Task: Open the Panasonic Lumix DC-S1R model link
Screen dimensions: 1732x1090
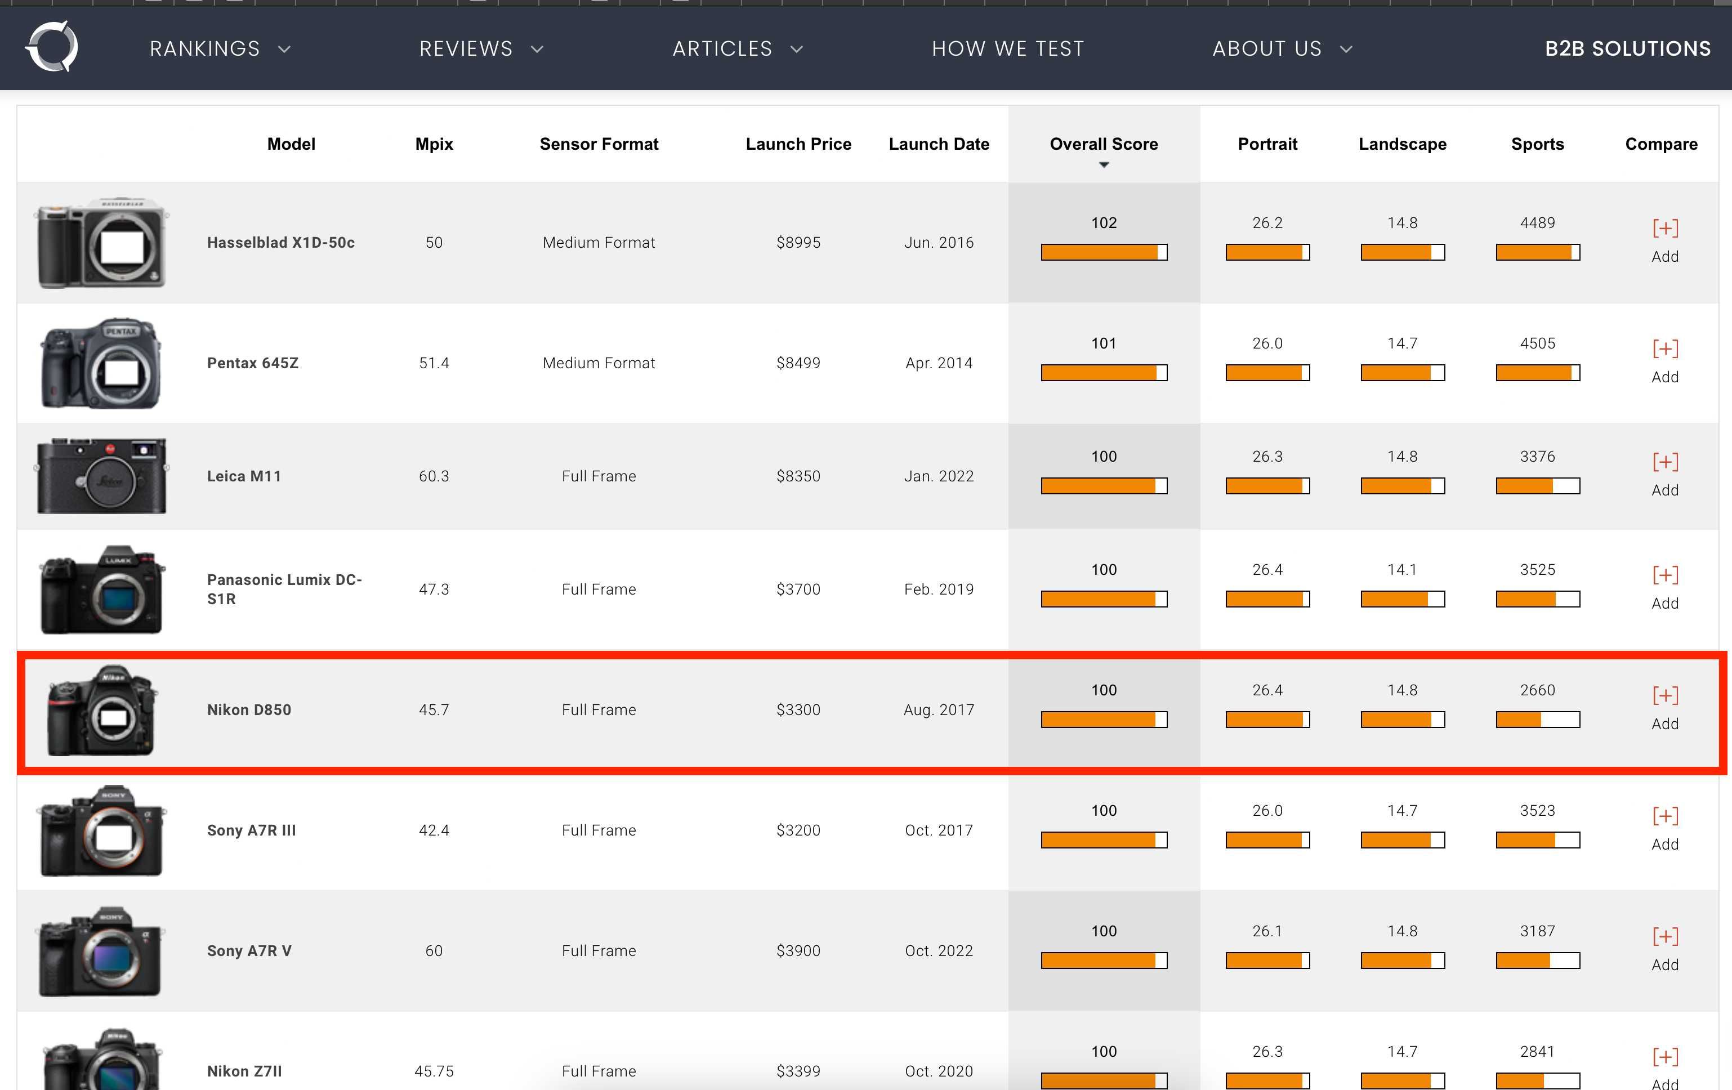Action: pos(284,589)
